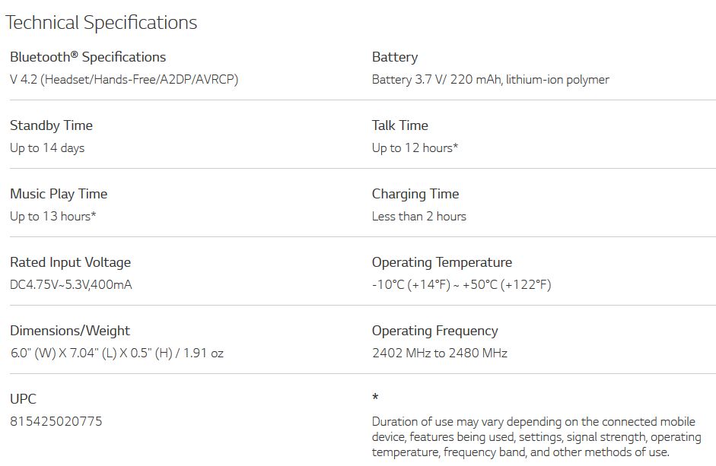Click the duration of use disclaimer text
Screen dimensions: 716x466
point(536,436)
